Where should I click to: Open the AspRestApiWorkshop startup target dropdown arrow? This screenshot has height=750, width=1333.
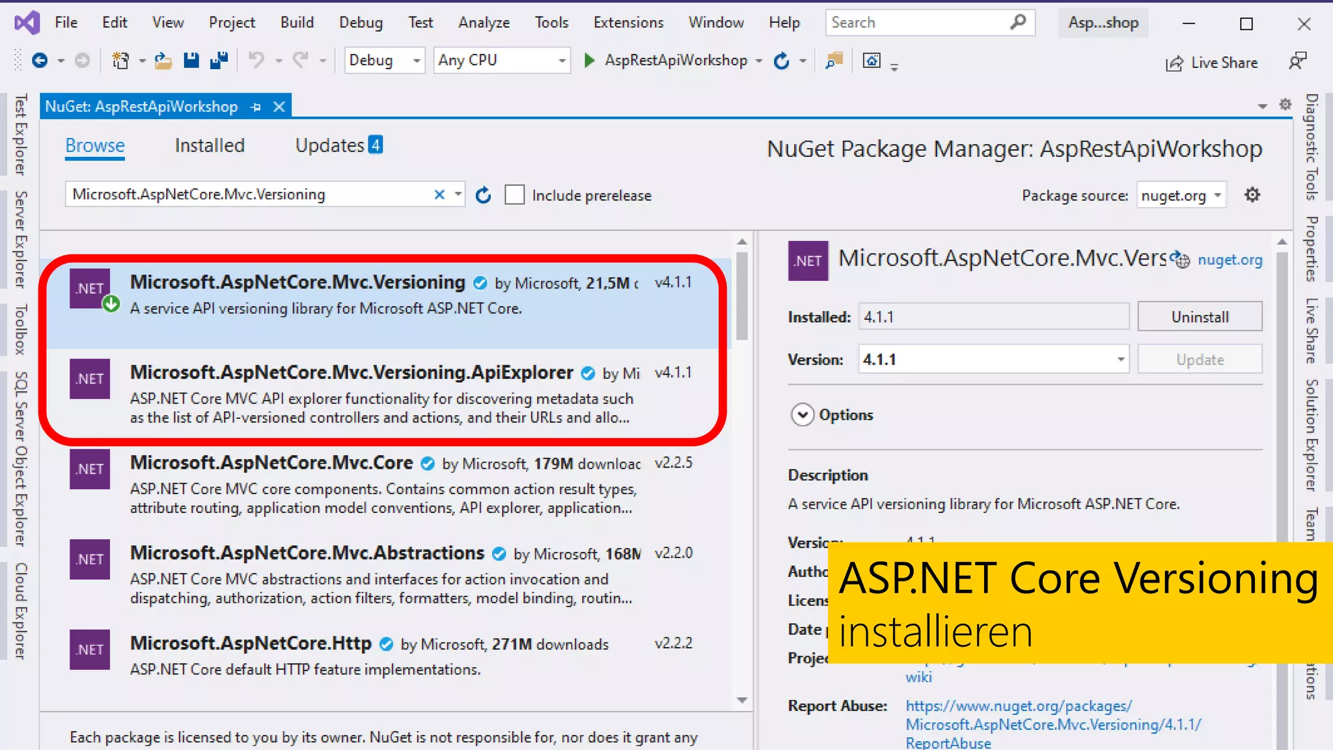pos(759,61)
